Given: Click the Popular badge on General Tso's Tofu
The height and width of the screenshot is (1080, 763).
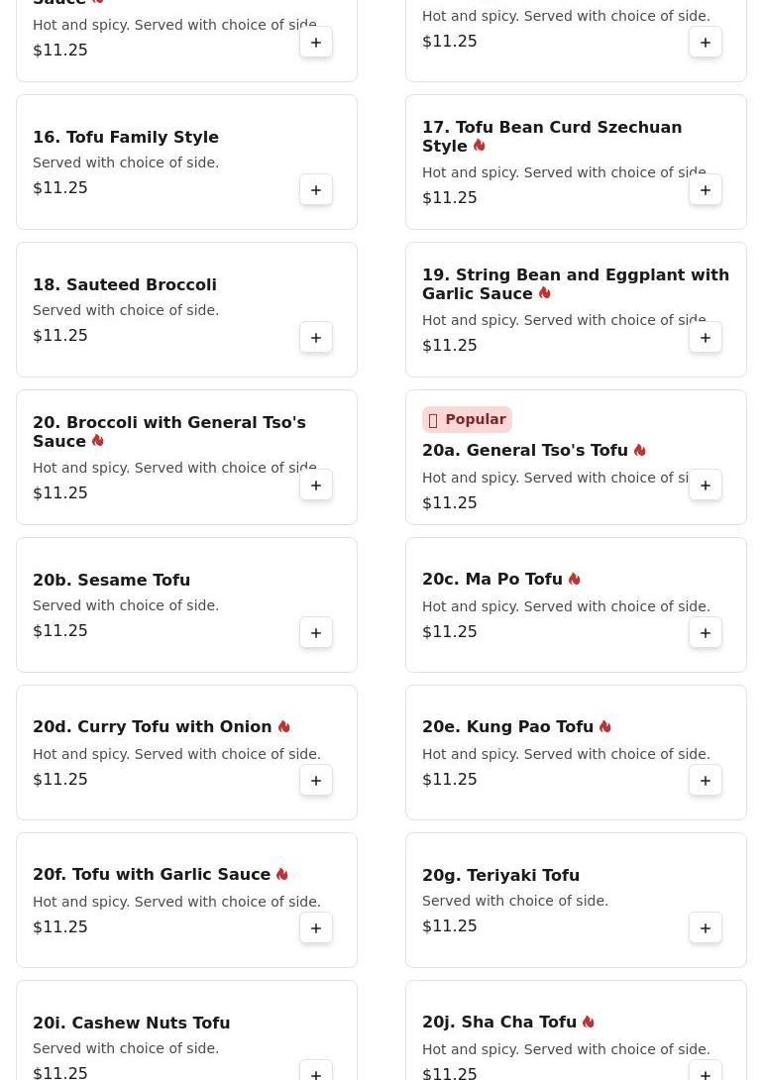Looking at the screenshot, I should click(467, 419).
